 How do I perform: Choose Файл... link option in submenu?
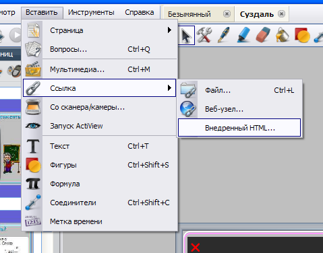pos(240,90)
